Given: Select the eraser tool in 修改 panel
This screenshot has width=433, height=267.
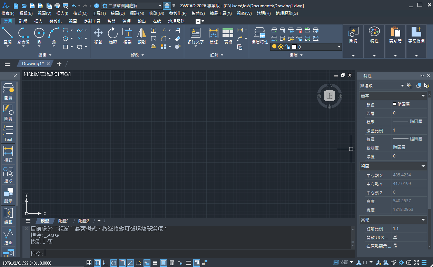Looking at the screenshot, I should point(178,39).
